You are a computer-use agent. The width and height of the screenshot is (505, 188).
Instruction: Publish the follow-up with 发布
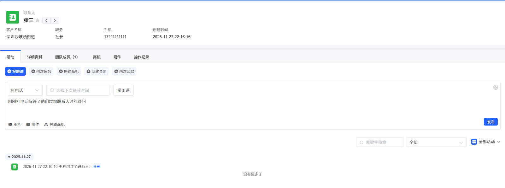point(490,122)
